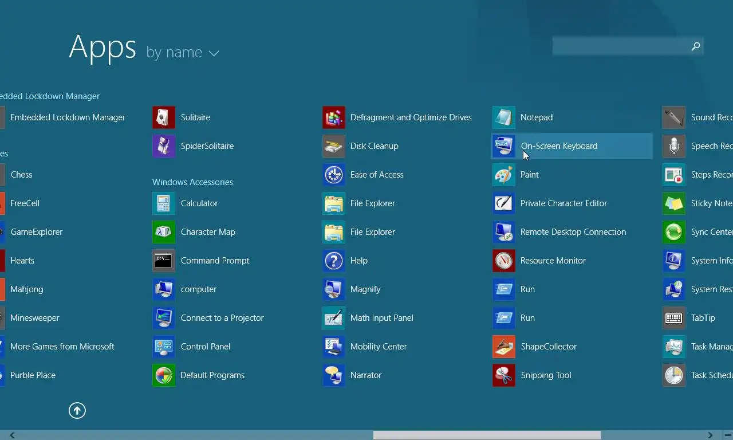The width and height of the screenshot is (733, 440).
Task: Open the System Information icon
Action: pos(674,261)
